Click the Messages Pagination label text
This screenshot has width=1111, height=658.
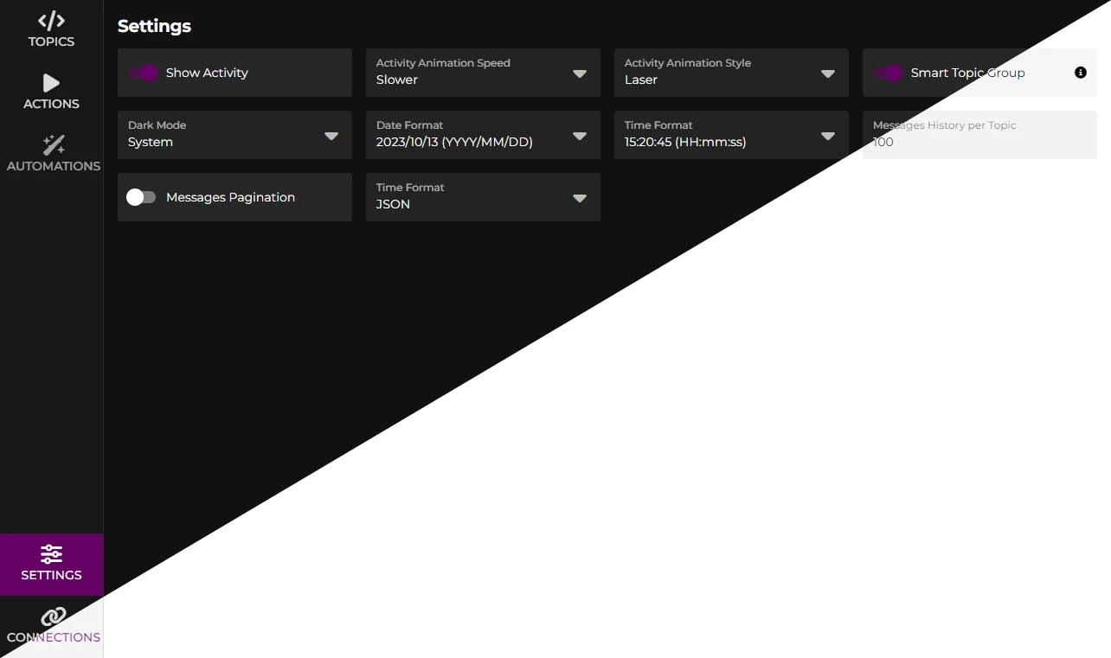click(230, 197)
